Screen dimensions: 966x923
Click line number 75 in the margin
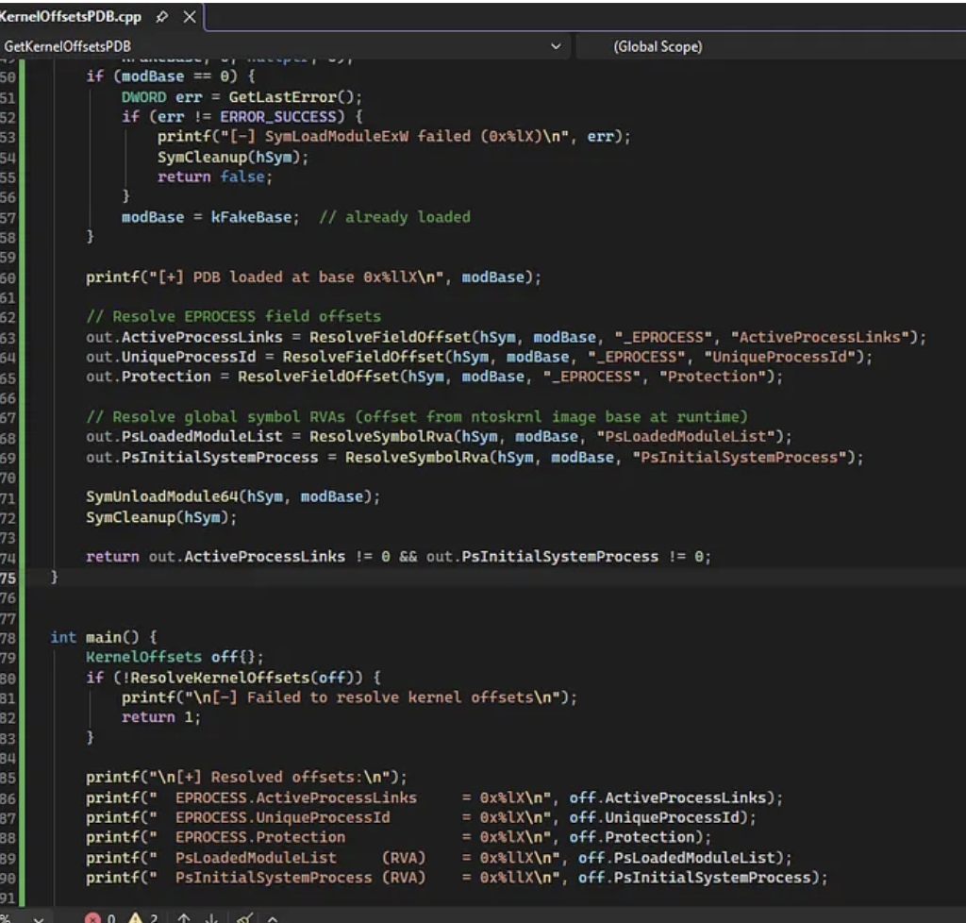point(8,578)
